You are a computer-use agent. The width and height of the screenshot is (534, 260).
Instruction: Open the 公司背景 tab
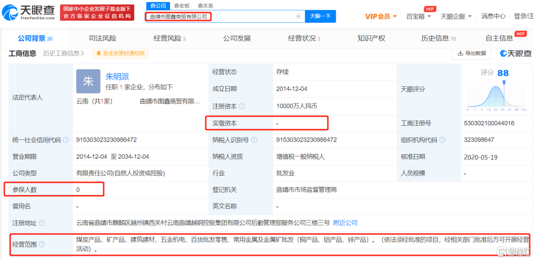(35, 38)
